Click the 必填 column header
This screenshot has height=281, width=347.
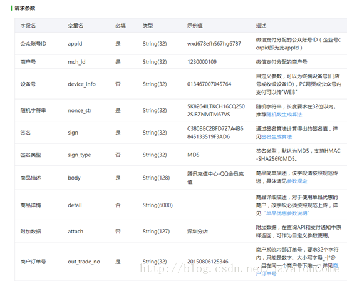click(x=120, y=26)
